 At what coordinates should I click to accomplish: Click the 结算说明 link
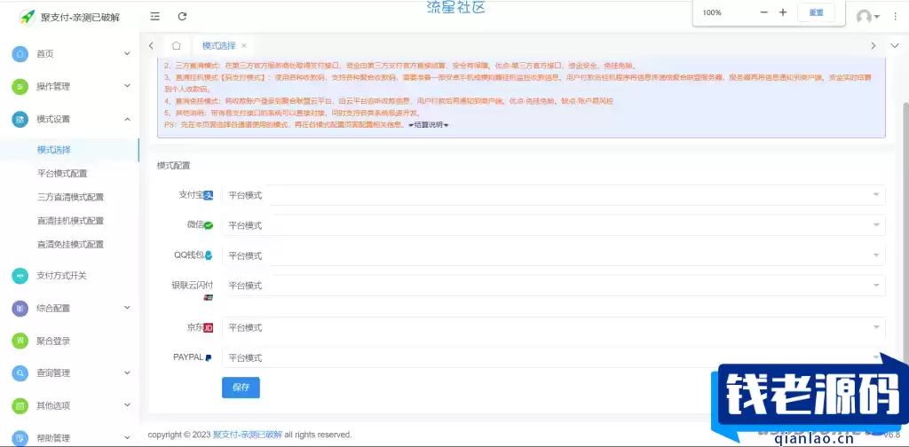pos(429,124)
